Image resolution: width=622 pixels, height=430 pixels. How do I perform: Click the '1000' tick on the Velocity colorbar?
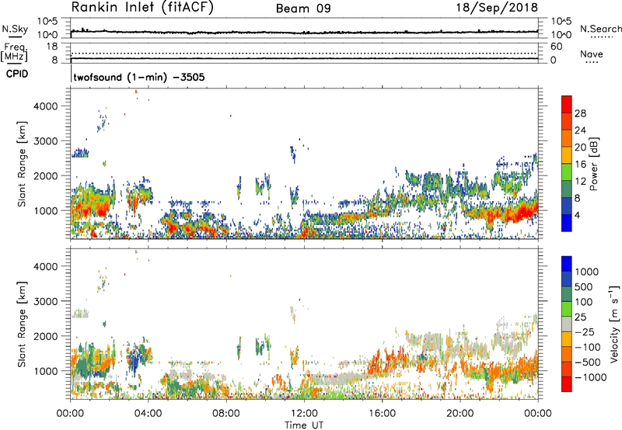pyautogui.click(x=586, y=272)
